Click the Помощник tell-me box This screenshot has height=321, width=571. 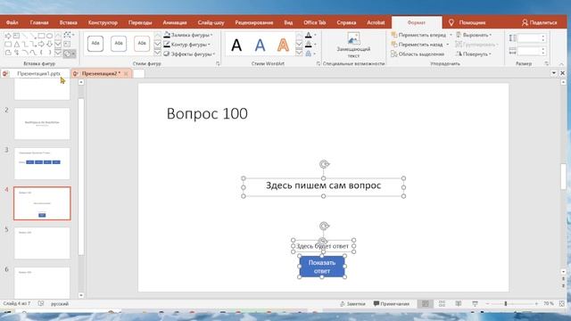pyautogui.click(x=468, y=22)
